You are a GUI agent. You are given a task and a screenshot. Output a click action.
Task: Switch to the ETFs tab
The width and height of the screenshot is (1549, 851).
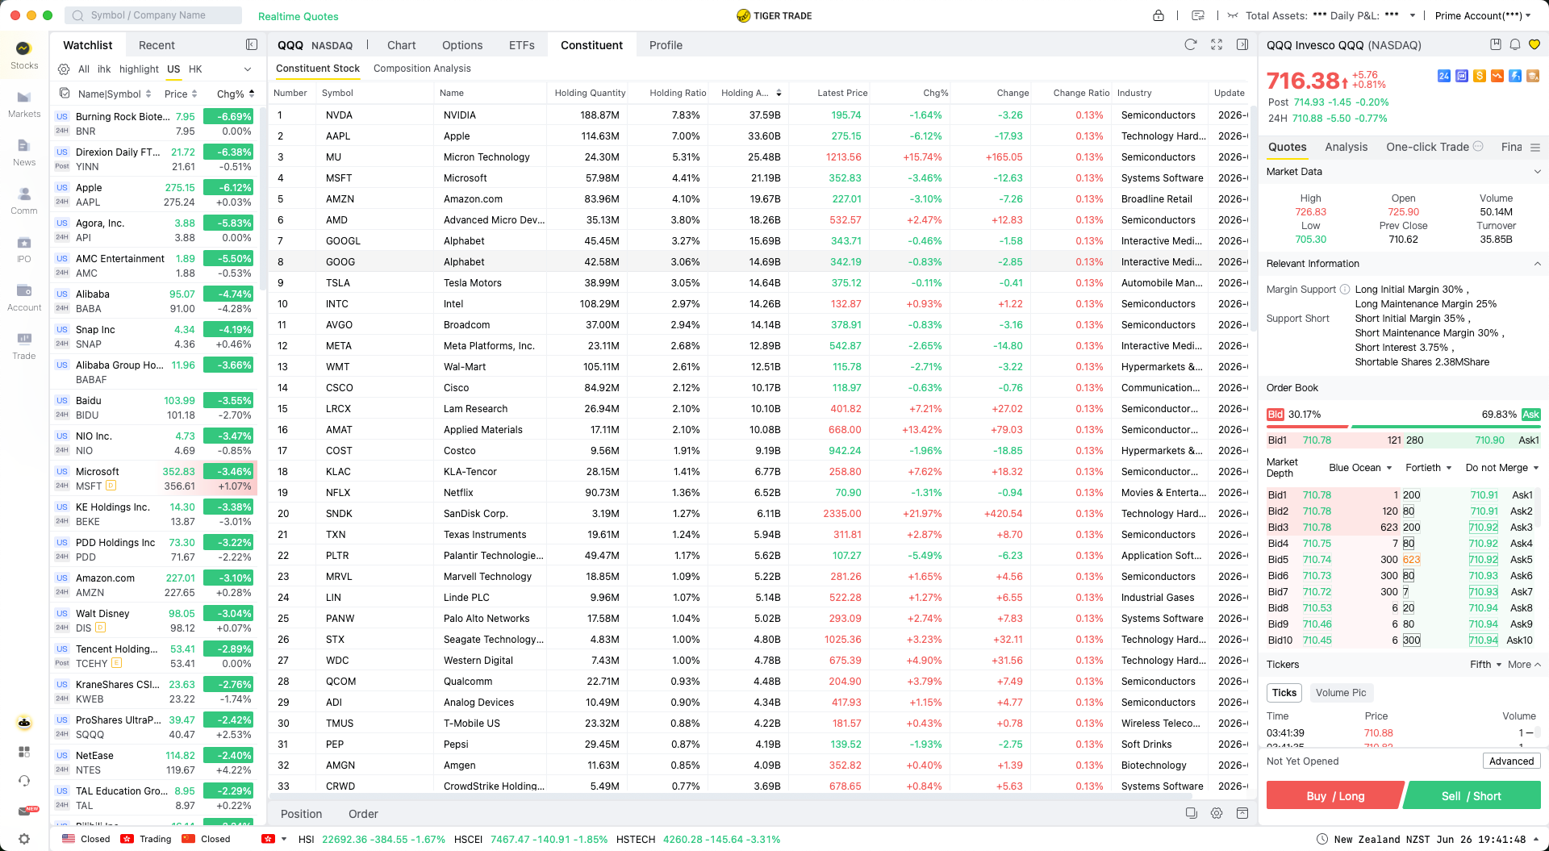[522, 45]
